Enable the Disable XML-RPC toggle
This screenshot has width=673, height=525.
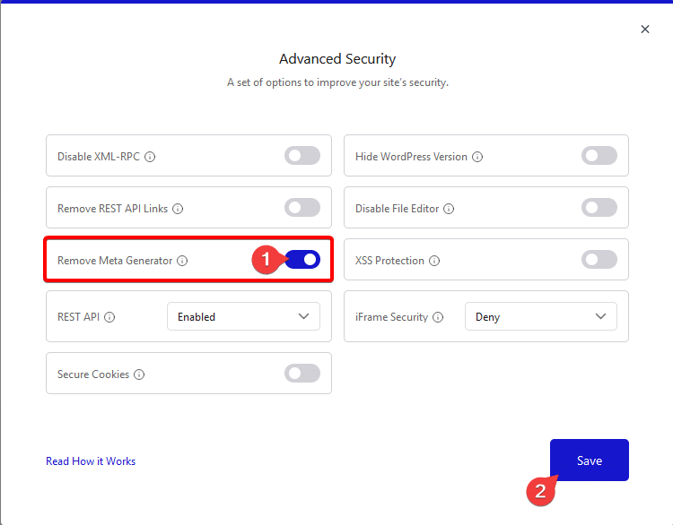[302, 156]
